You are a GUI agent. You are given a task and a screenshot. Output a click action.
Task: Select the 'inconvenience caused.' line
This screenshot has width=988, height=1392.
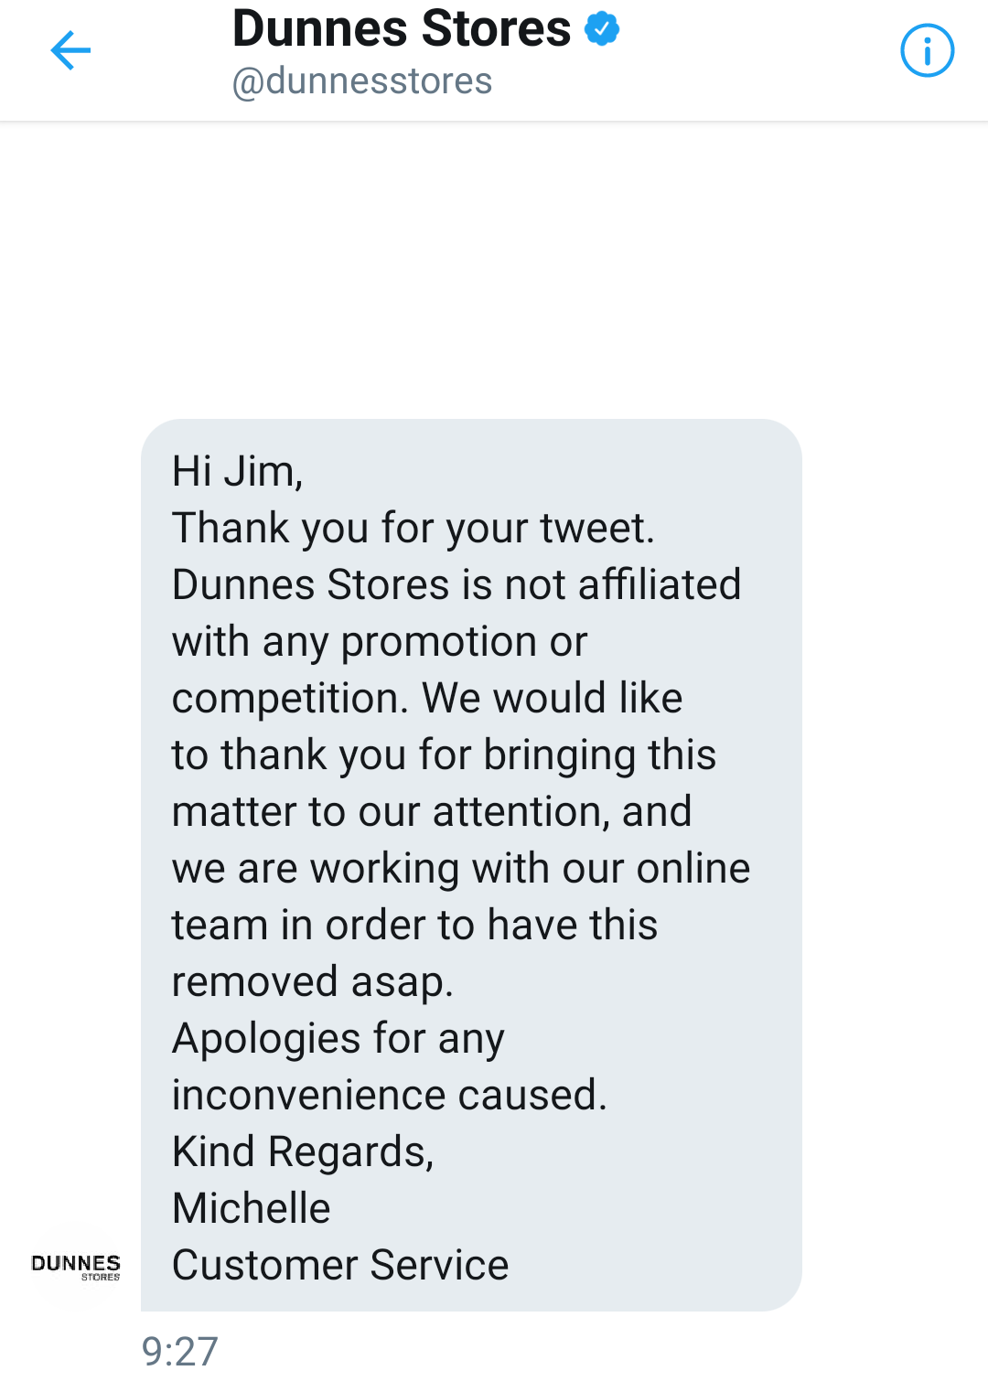tap(390, 1096)
